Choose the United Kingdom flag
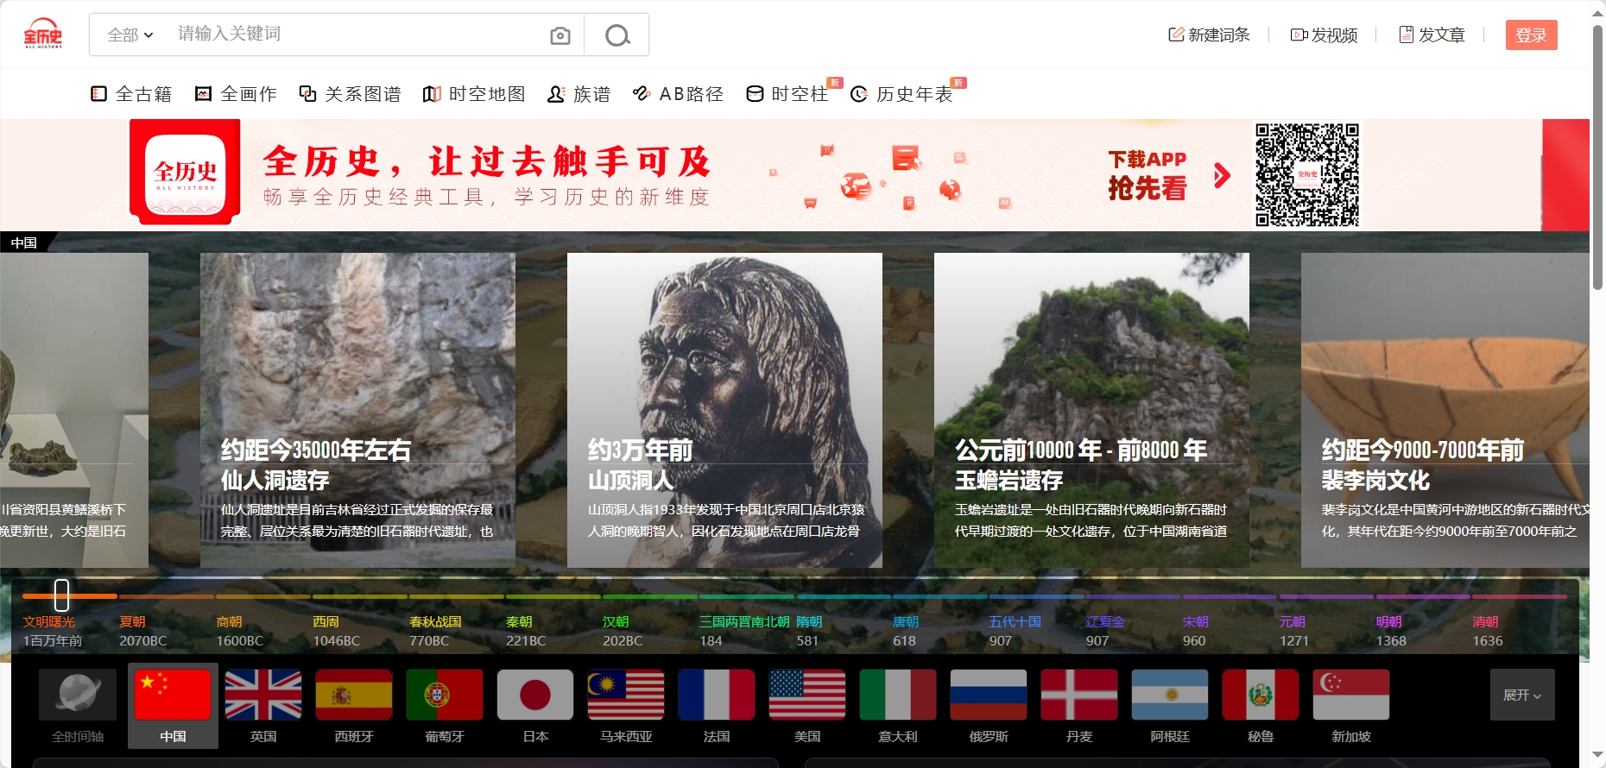This screenshot has width=1606, height=768. click(x=263, y=695)
